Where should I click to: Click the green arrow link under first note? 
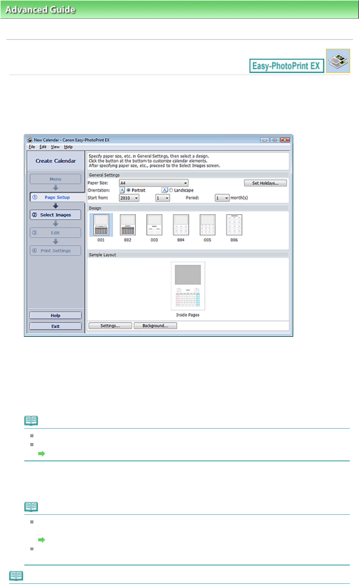tap(41, 454)
